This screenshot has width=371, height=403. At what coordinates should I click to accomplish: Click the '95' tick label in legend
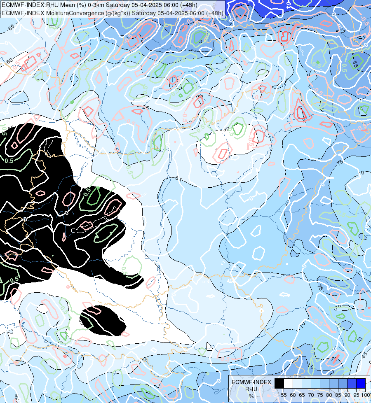coord(356,395)
